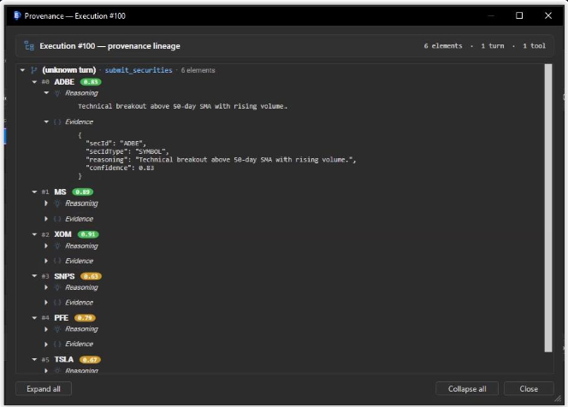Click the SNPS Reasoning lightbulb icon
The image size is (568, 407).
tap(57, 287)
